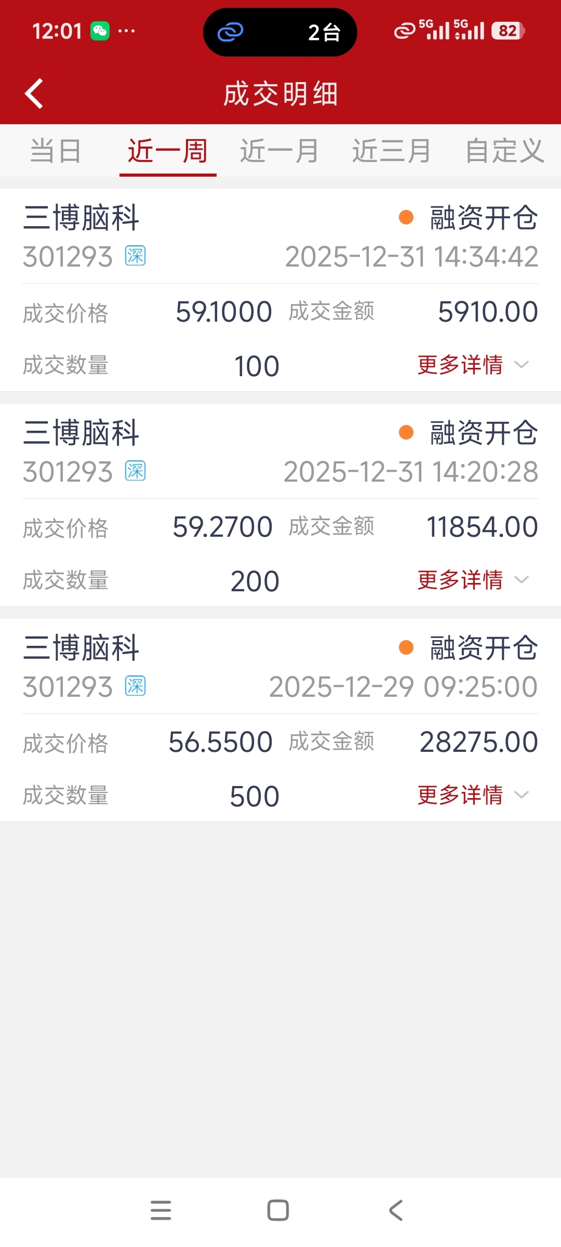
Task: Tap the back arrow in the header
Action: click(x=34, y=94)
